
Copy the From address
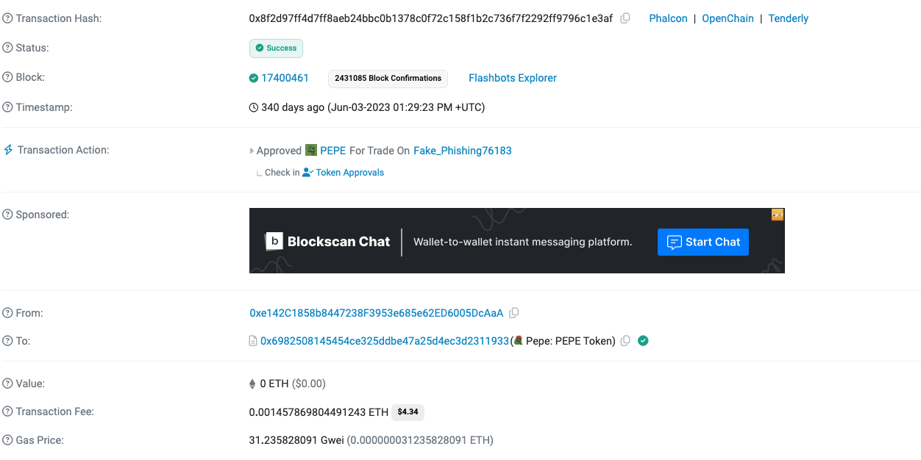(x=514, y=313)
